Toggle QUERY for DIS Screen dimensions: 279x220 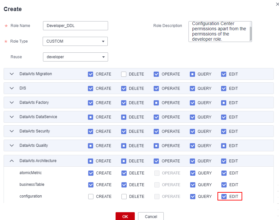192,89
